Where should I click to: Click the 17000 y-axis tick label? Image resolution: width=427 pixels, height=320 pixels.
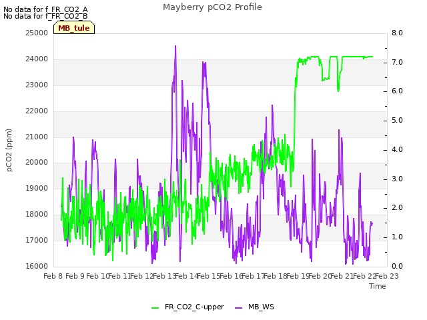37,240
